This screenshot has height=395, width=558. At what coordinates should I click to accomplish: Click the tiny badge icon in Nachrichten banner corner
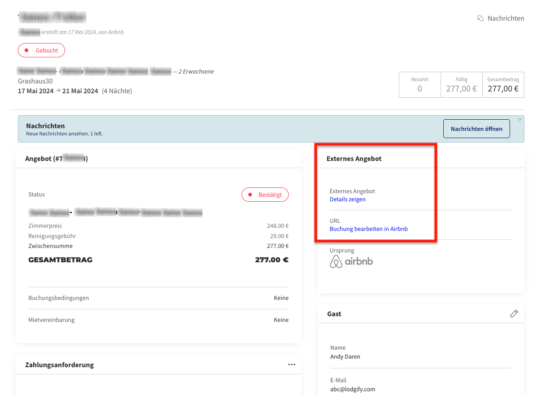point(519,120)
